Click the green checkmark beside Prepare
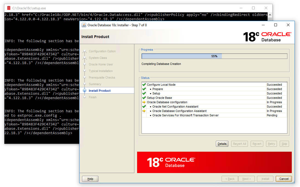Image resolution: width=300 pixels, height=187 pixels. click(x=144, y=89)
